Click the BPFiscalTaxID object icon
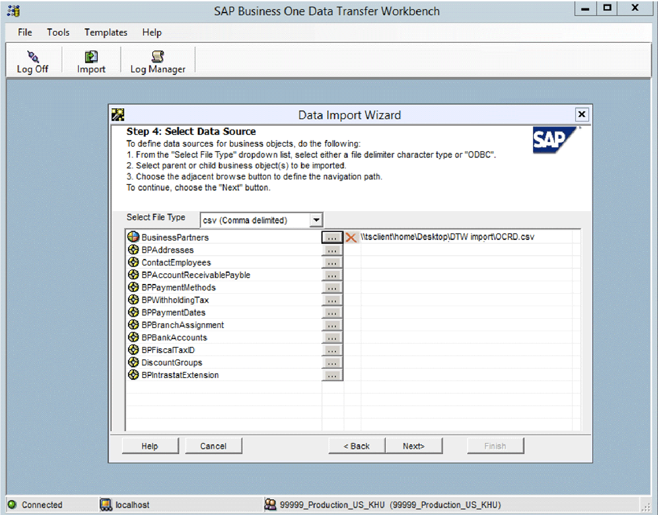The width and height of the screenshot is (658, 515). tap(133, 349)
